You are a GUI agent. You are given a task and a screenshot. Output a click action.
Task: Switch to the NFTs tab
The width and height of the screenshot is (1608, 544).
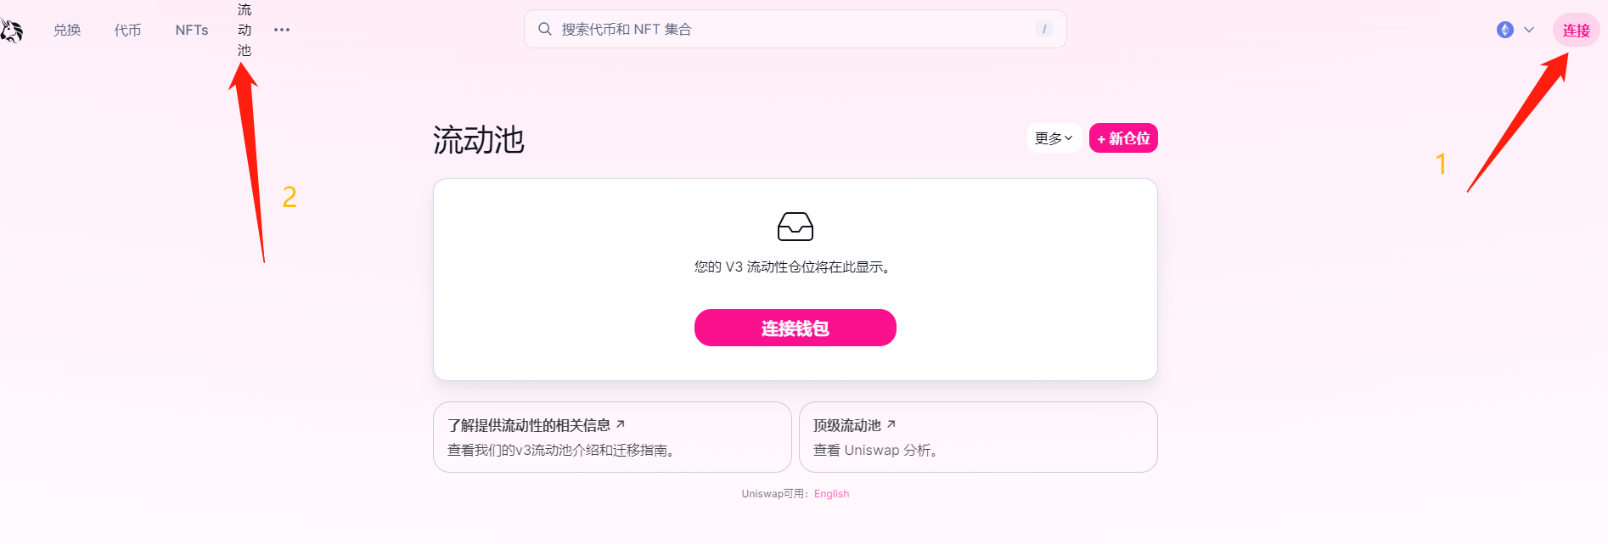(x=192, y=31)
